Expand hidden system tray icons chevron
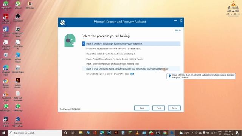 pos(192,133)
